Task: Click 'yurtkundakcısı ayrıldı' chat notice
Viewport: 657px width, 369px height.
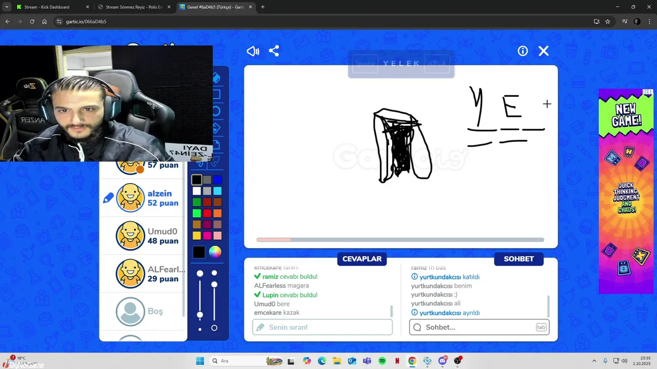Action: pos(446,313)
